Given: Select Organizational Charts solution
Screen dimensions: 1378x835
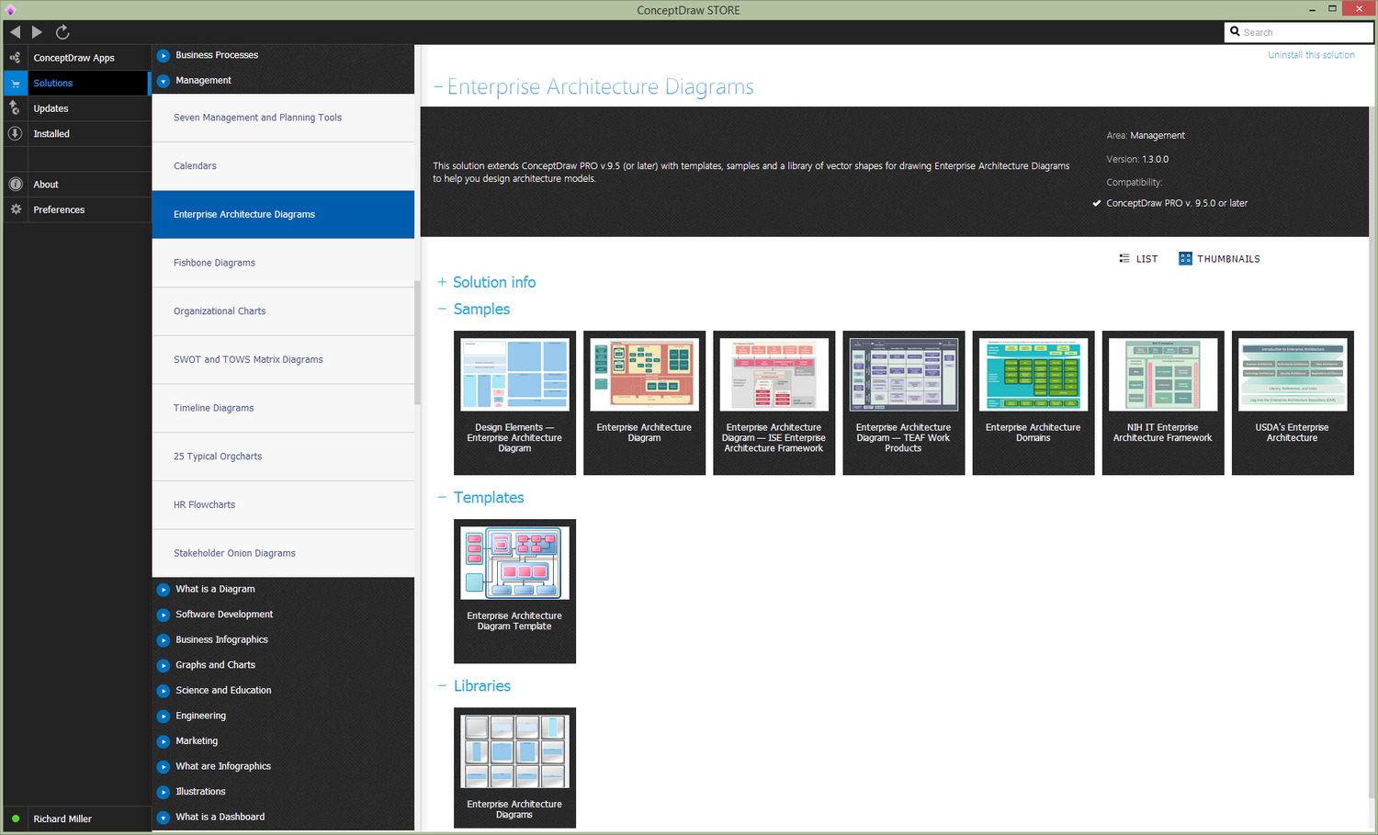Looking at the screenshot, I should [x=283, y=311].
